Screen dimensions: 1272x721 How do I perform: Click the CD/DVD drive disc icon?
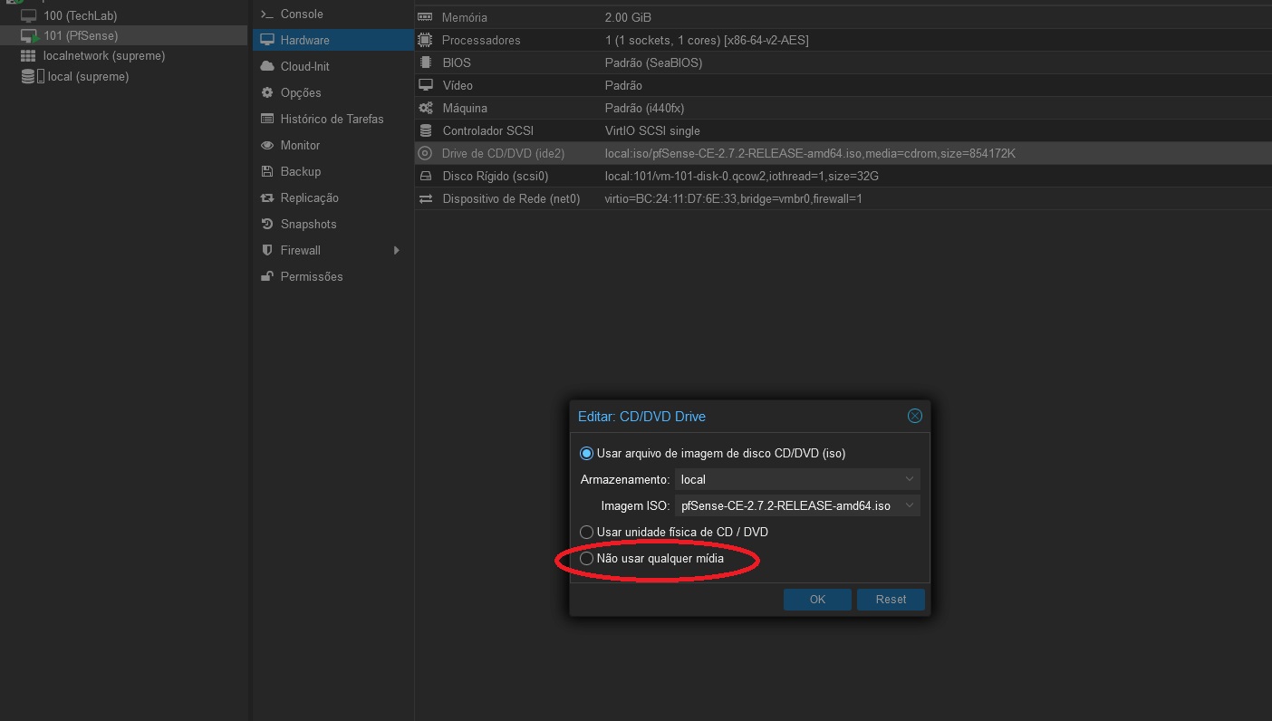[425, 153]
